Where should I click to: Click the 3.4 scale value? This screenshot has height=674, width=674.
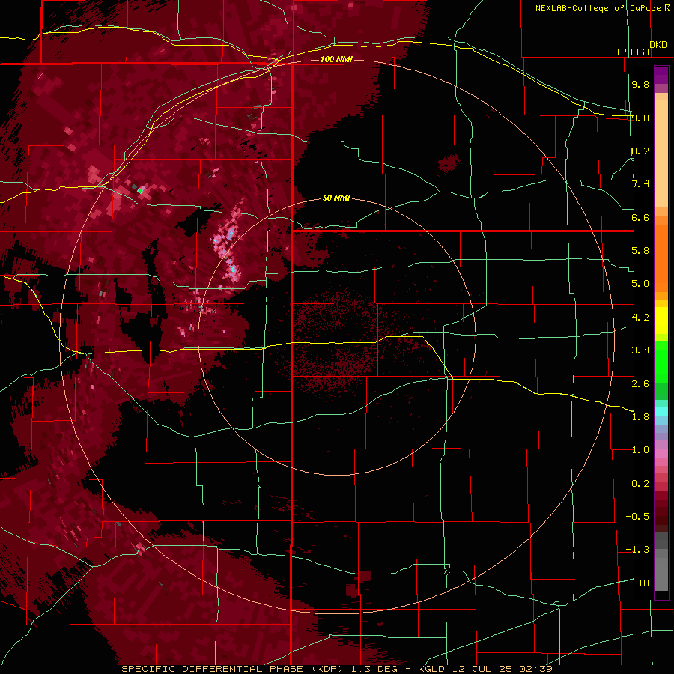pos(640,350)
